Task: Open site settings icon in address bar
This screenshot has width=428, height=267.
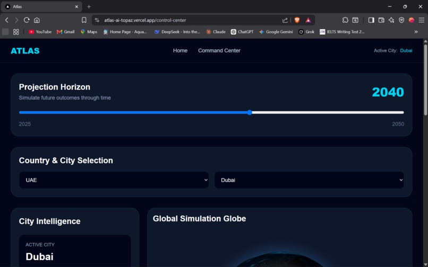Action: point(97,20)
